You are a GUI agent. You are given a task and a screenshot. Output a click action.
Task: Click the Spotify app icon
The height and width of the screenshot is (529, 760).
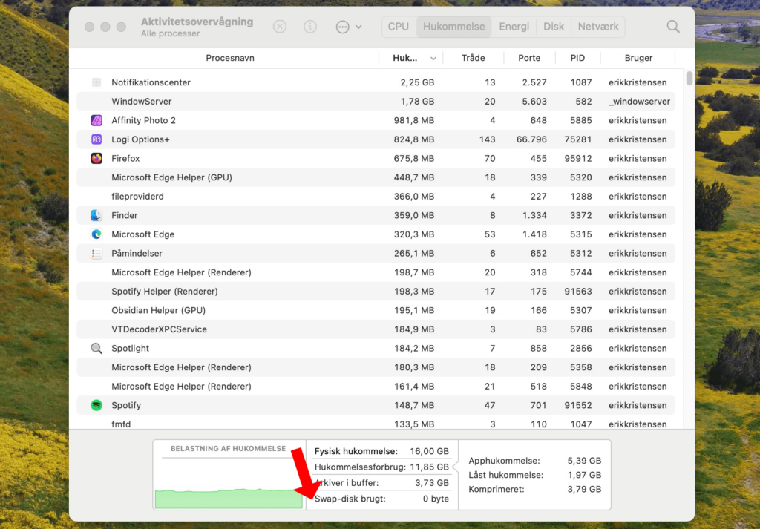point(96,405)
